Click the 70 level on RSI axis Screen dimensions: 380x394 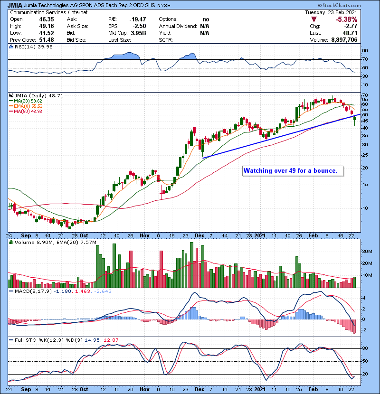click(x=365, y=59)
